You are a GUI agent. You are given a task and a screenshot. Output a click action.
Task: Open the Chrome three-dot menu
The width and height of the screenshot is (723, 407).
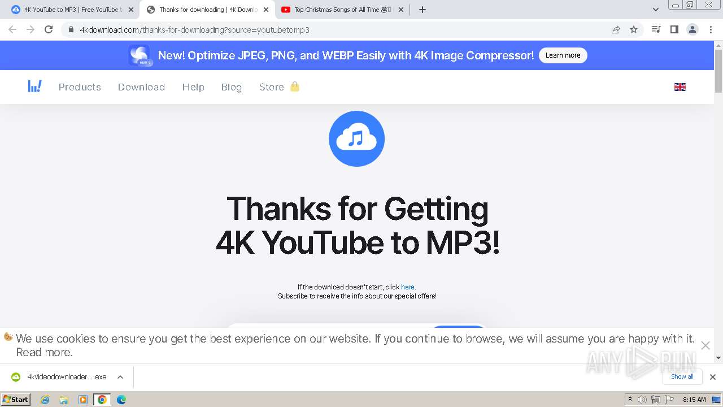[711, 29]
